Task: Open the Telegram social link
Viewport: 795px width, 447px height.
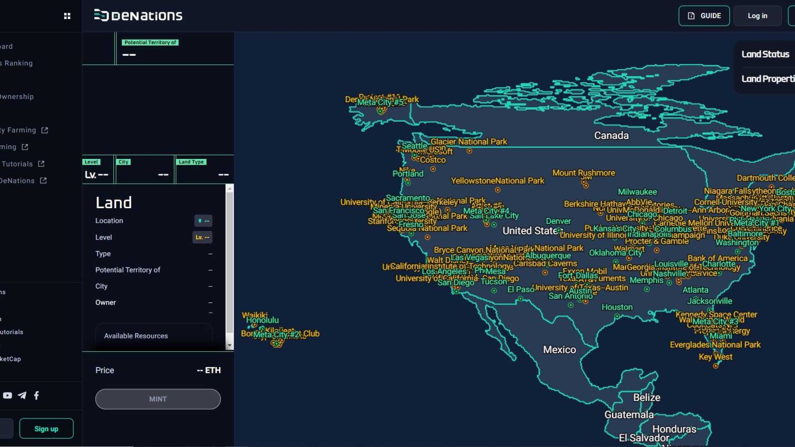Action: (22, 395)
